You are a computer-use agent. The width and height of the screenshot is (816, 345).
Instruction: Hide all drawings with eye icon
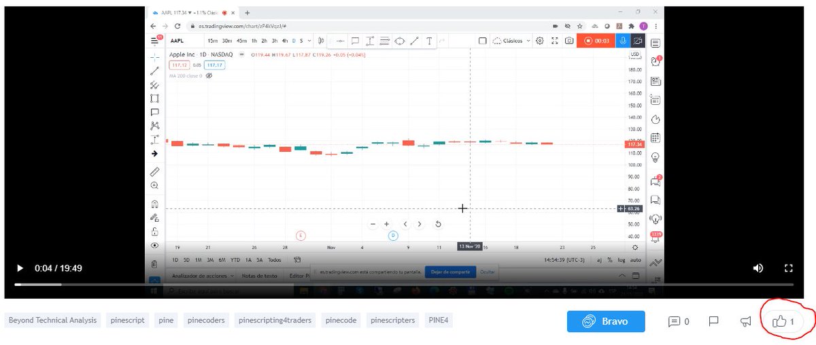pyautogui.click(x=155, y=245)
